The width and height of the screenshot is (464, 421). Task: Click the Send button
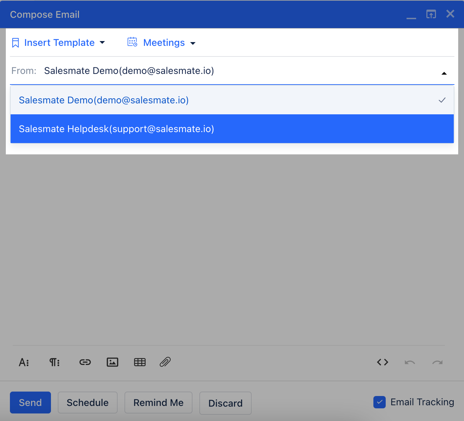(30, 403)
